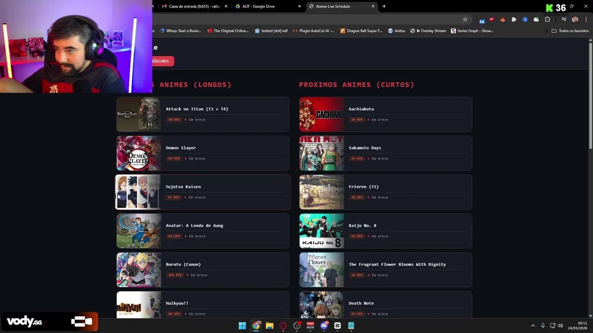Open the Plugin AutoCut AI bookmark
593x333 pixels.
(314, 31)
